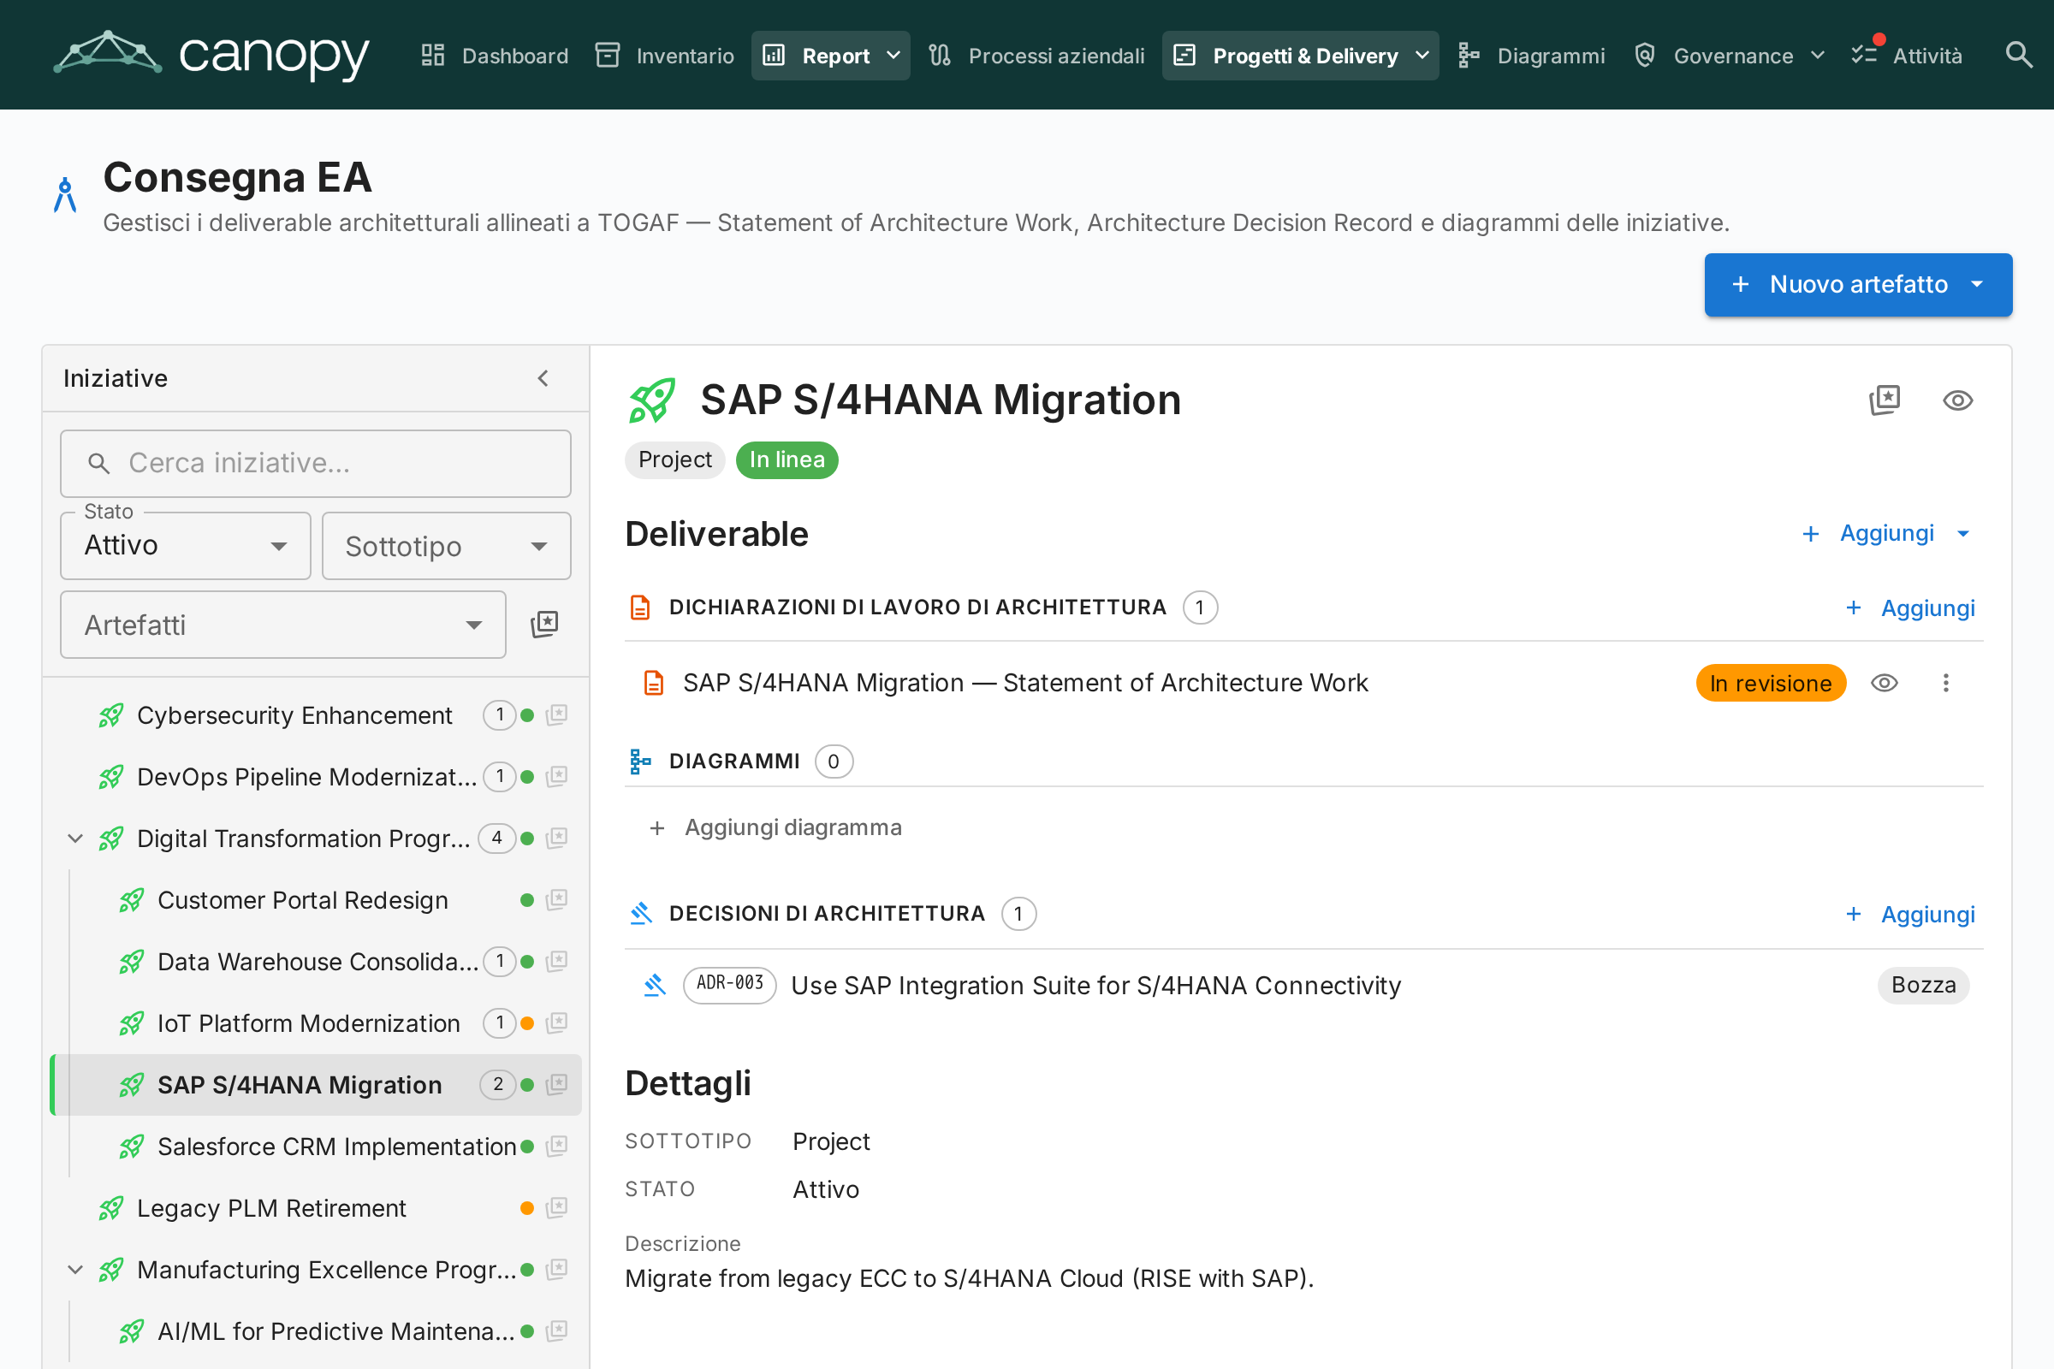Expand the Governance menu

pyautogui.click(x=1730, y=55)
